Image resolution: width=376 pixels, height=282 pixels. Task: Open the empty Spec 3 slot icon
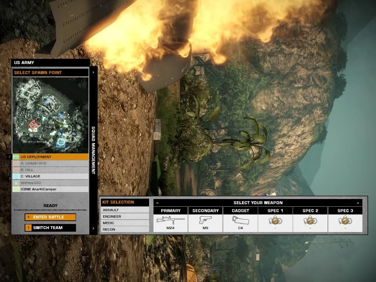pos(345,220)
